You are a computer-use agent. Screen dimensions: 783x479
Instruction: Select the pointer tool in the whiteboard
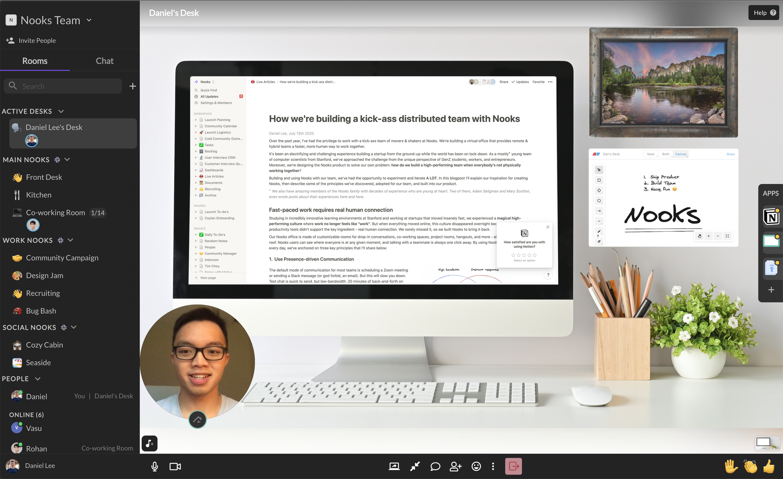point(599,170)
